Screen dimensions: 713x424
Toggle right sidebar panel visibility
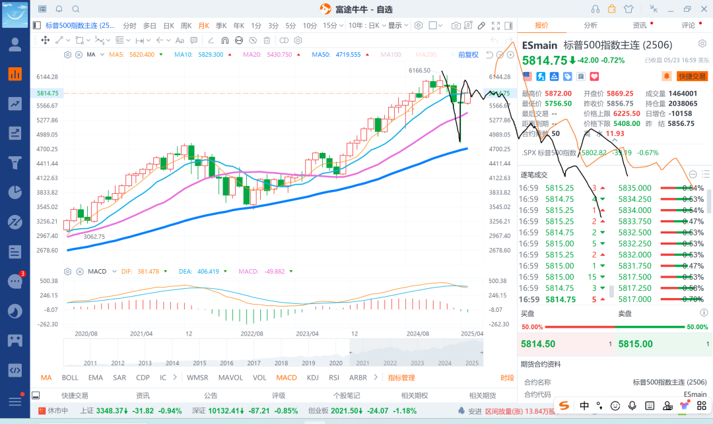[509, 26]
